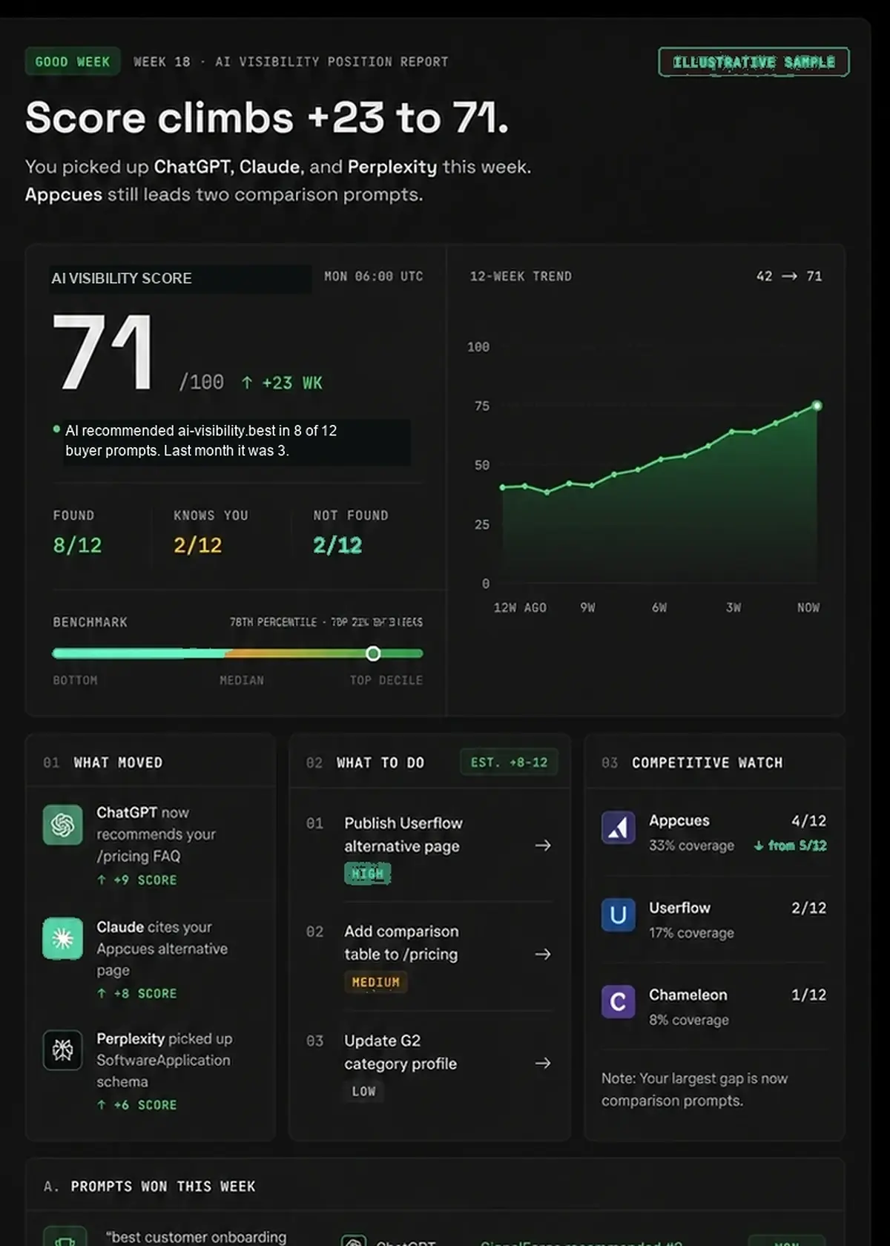This screenshot has width=890, height=1246.
Task: Click the ChatGPT logo icon
Action: coord(63,825)
